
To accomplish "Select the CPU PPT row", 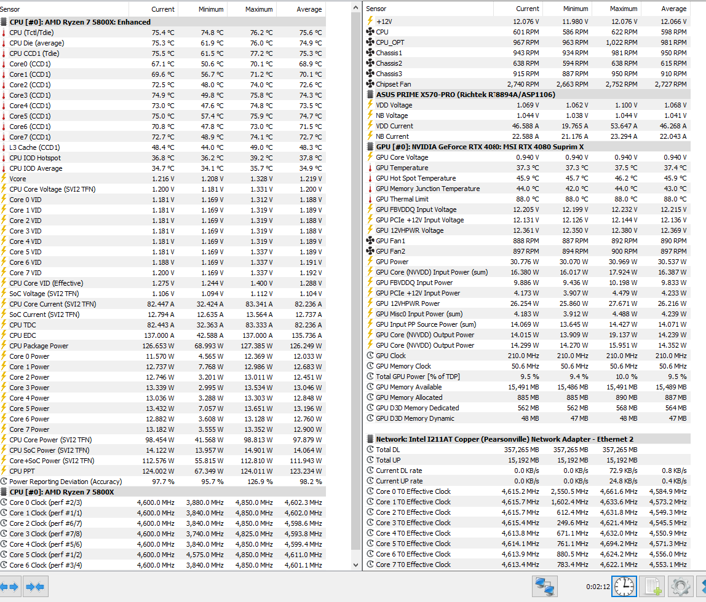I will (163, 471).
